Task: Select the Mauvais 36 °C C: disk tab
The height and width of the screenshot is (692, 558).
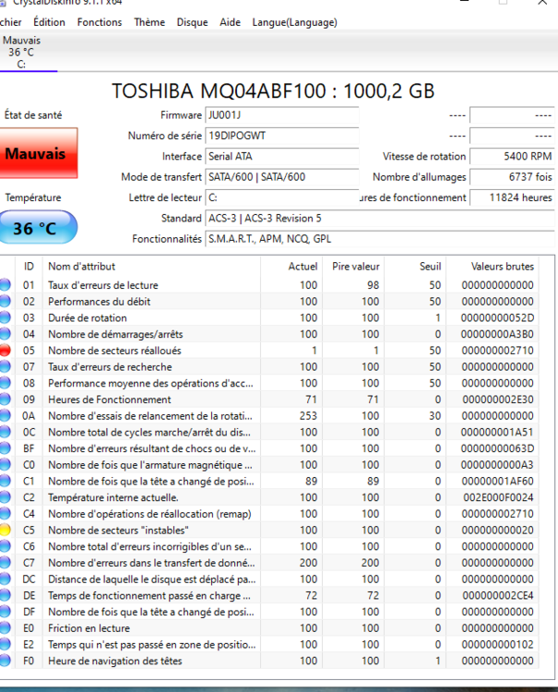Action: tap(22, 53)
